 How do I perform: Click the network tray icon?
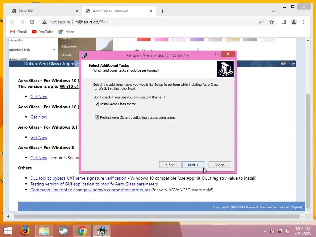280,231
